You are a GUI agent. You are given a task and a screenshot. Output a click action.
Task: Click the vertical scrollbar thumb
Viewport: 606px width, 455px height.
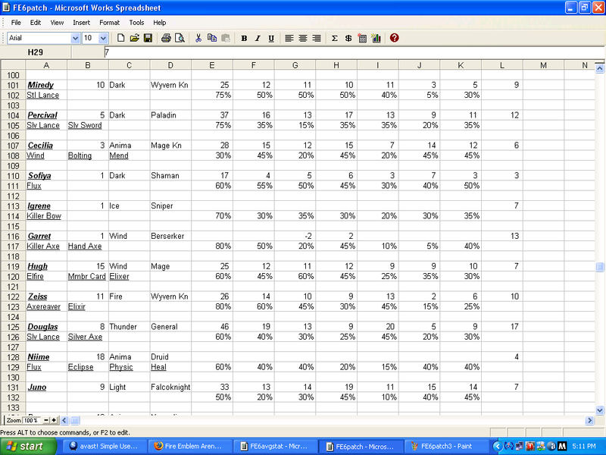click(600, 267)
